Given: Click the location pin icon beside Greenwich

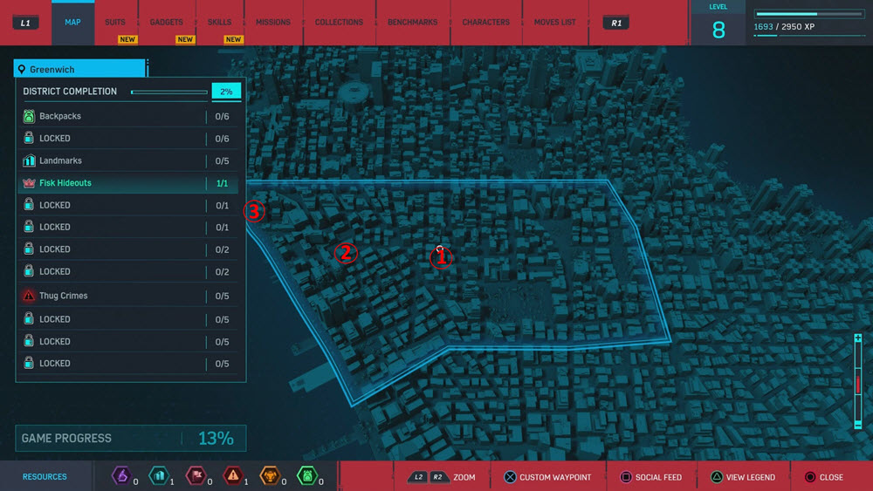Looking at the screenshot, I should (22, 70).
